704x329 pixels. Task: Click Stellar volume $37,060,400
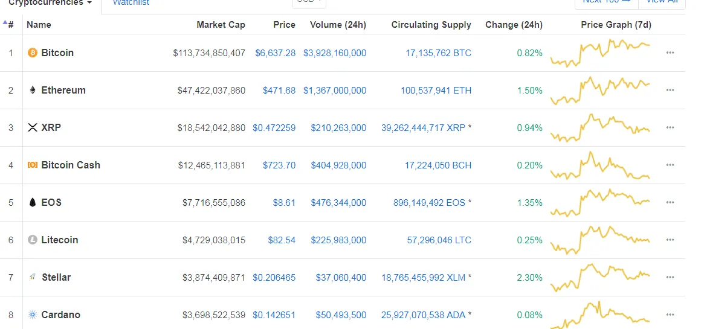[341, 278]
